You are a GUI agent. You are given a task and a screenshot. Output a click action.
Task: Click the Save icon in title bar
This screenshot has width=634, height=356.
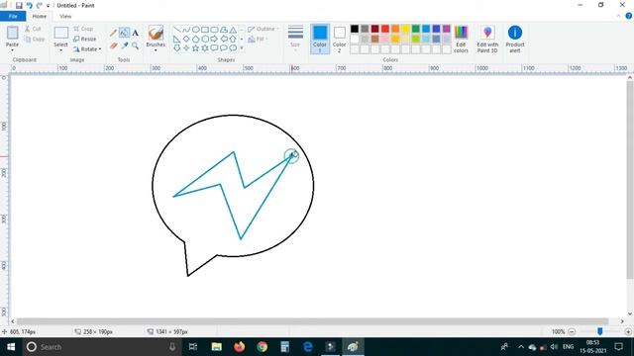19,6
